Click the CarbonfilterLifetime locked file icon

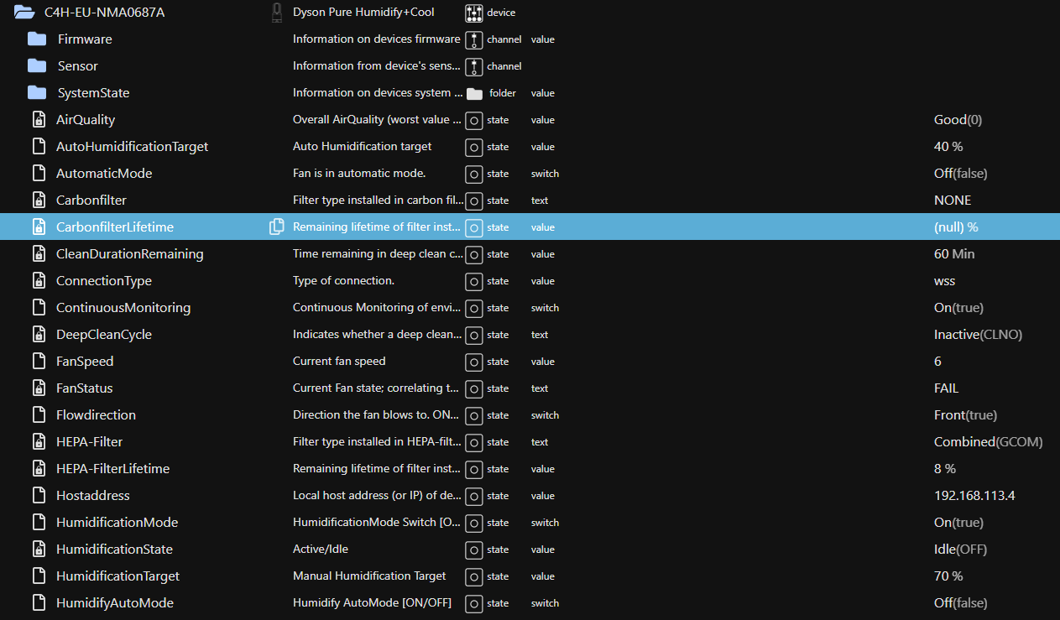coord(39,227)
